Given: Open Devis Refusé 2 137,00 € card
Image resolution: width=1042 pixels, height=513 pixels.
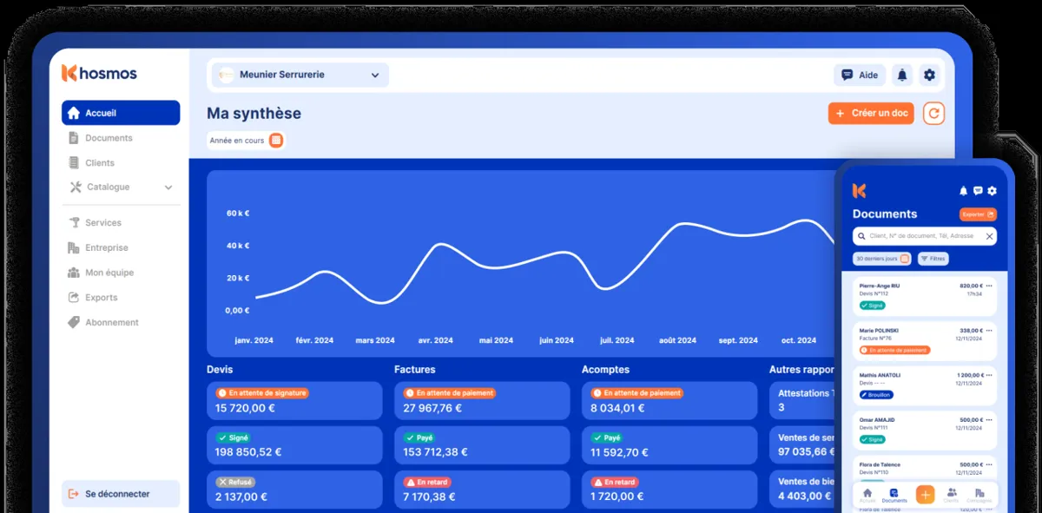Looking at the screenshot, I should coord(294,490).
